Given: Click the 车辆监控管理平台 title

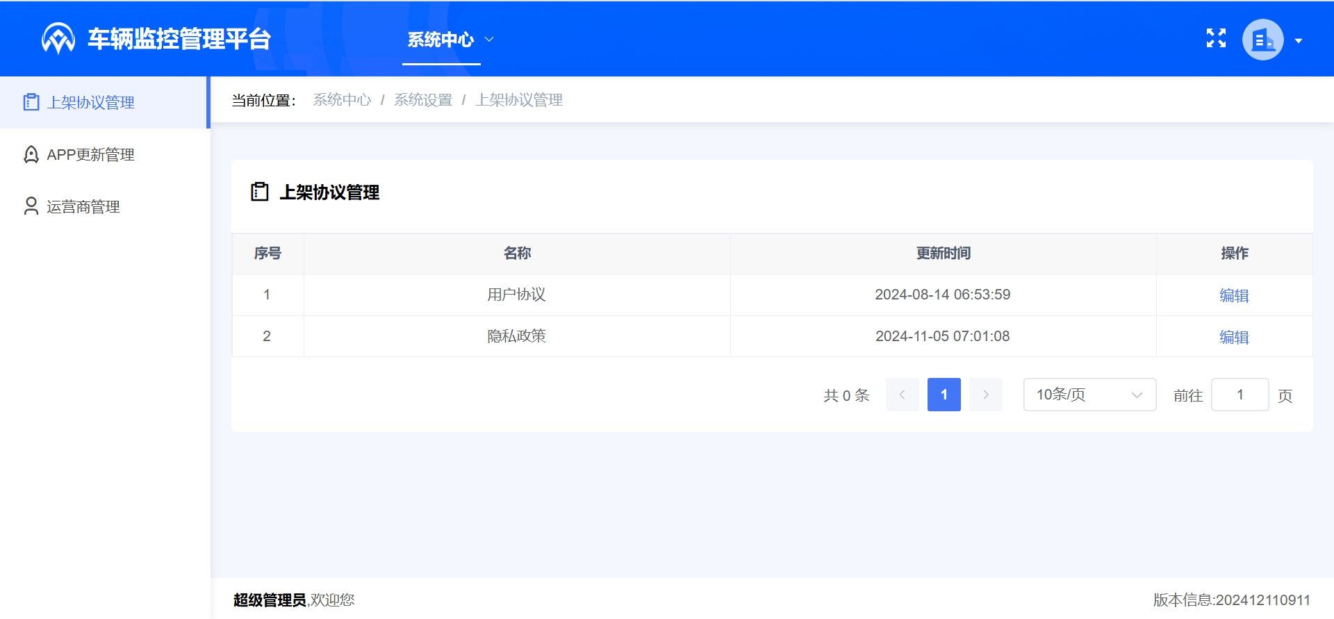Looking at the screenshot, I should point(179,39).
